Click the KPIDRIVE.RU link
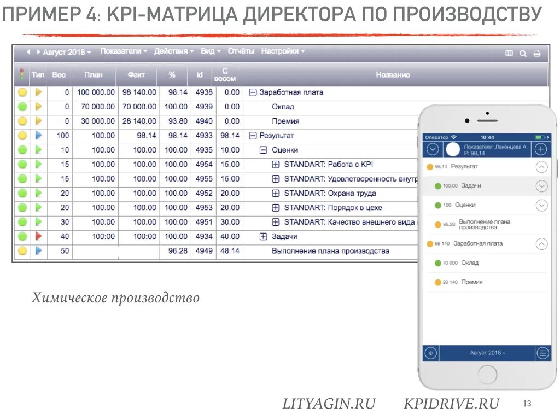 [451, 404]
